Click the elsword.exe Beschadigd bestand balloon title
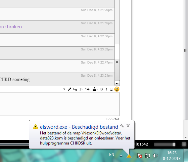This screenshot has height=163, width=188. 79,127
